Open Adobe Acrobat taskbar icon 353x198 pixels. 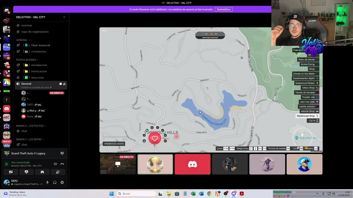pos(242,194)
